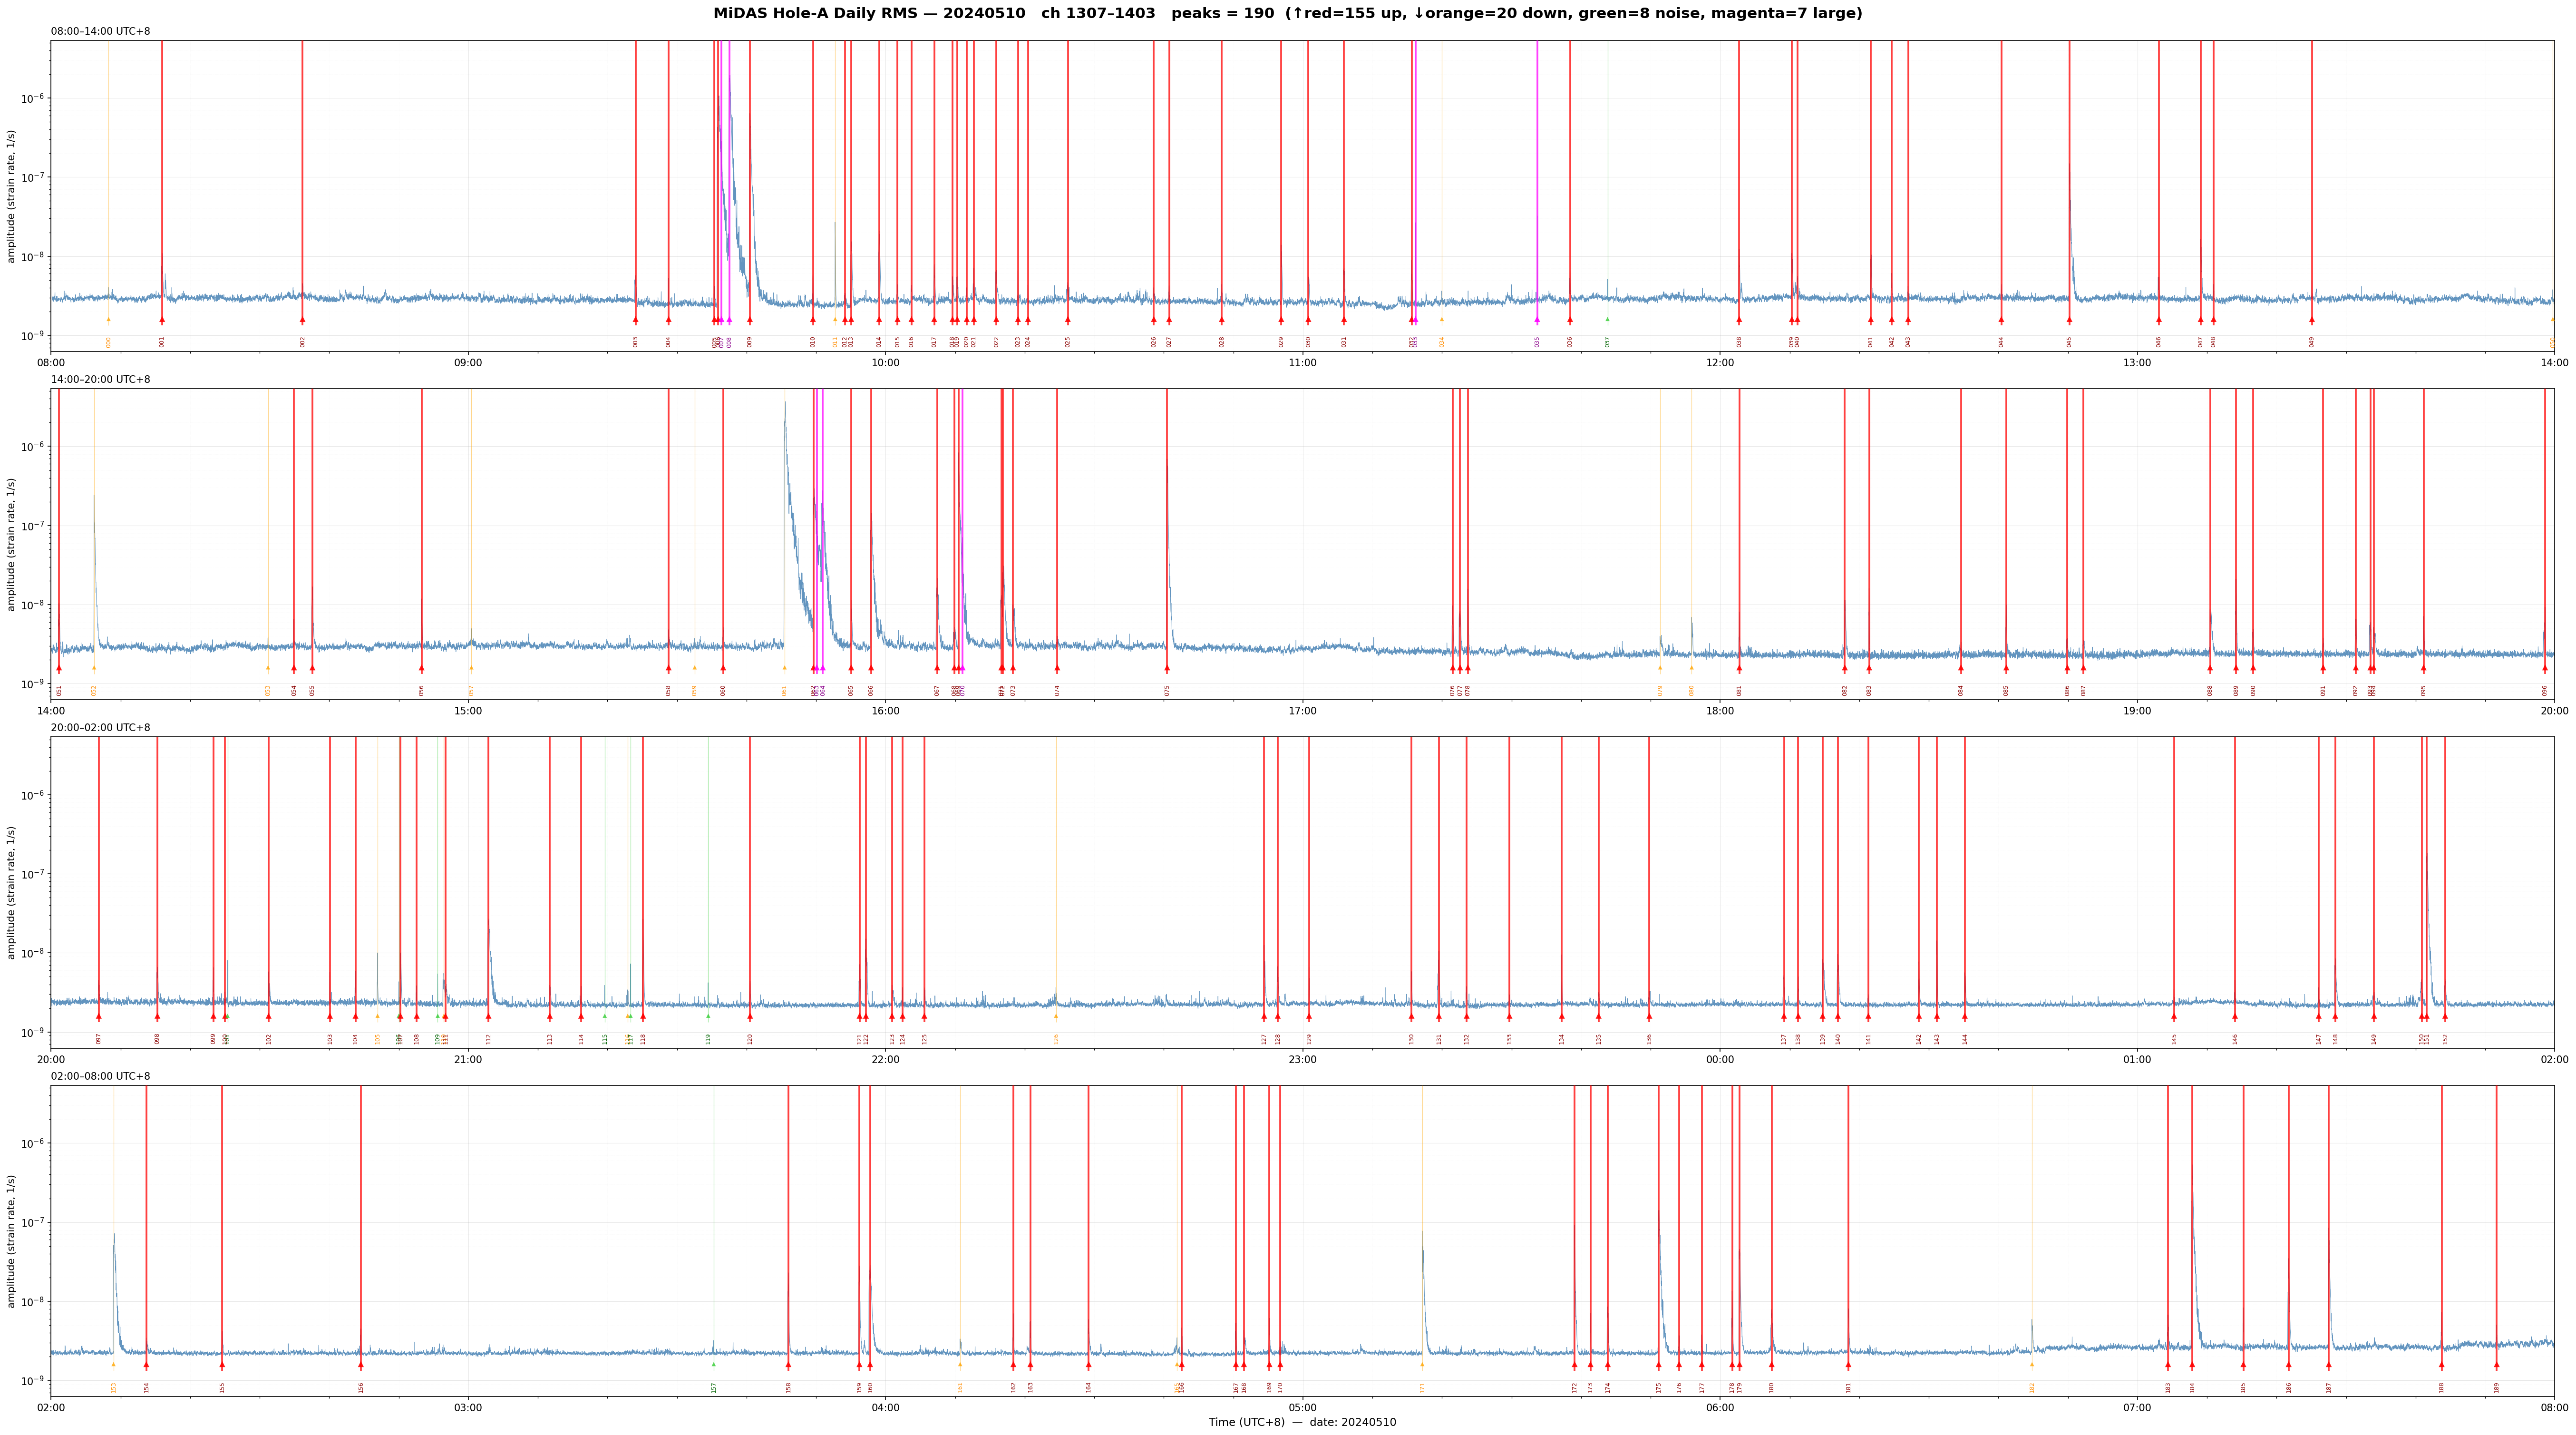Screen dimensions: 2576x1435
Task: Click the 04:00 x-axis tick label
Action: pos(885,1408)
